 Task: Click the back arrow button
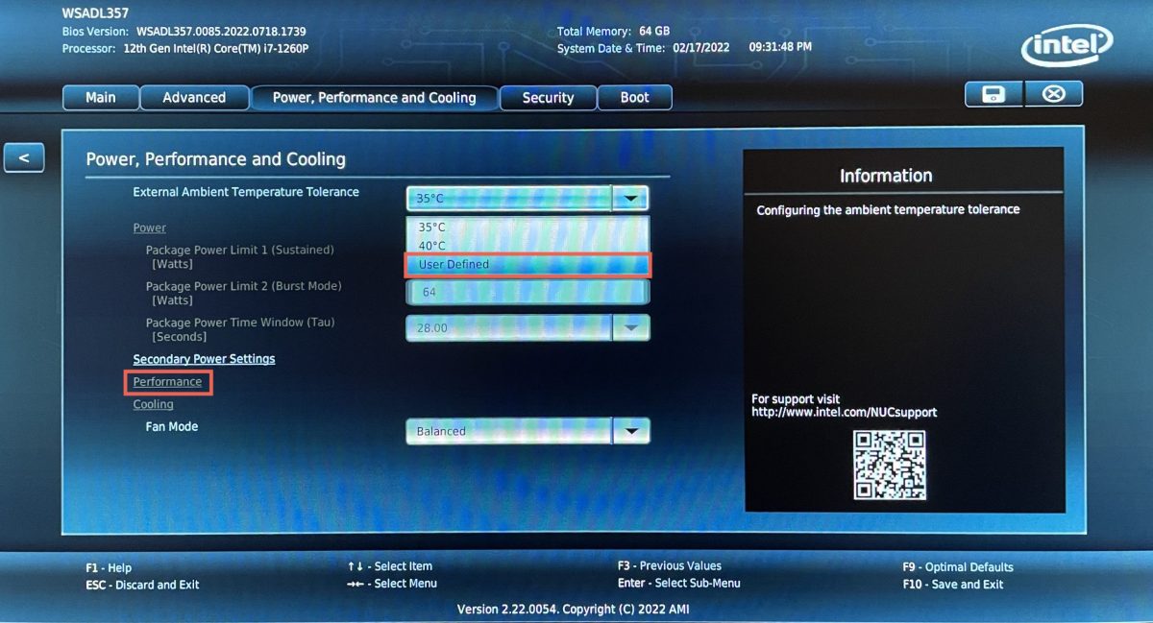pyautogui.click(x=24, y=157)
